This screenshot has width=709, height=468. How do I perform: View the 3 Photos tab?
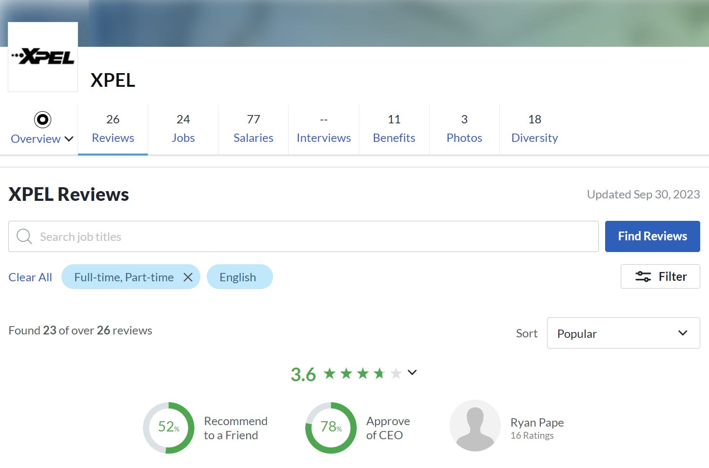pyautogui.click(x=464, y=129)
